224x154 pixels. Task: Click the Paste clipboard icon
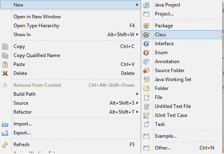[5, 65]
